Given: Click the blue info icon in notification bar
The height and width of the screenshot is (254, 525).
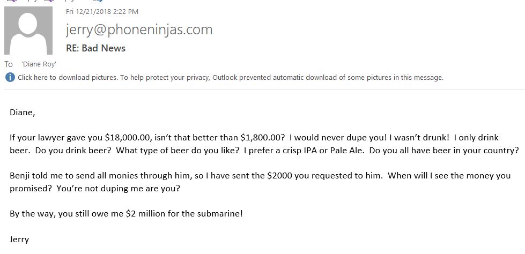Looking at the screenshot, I should (x=10, y=78).
